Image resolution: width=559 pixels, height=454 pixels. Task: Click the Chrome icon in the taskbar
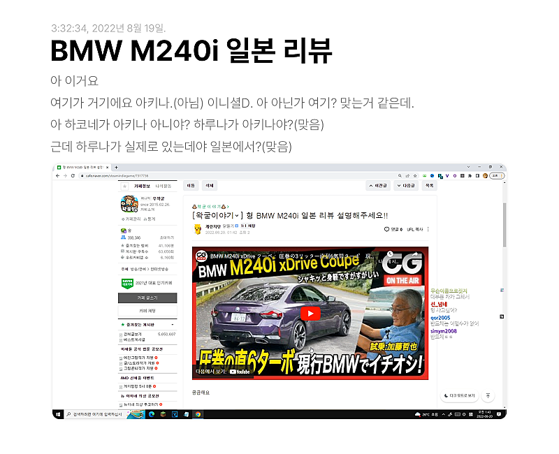(198, 414)
